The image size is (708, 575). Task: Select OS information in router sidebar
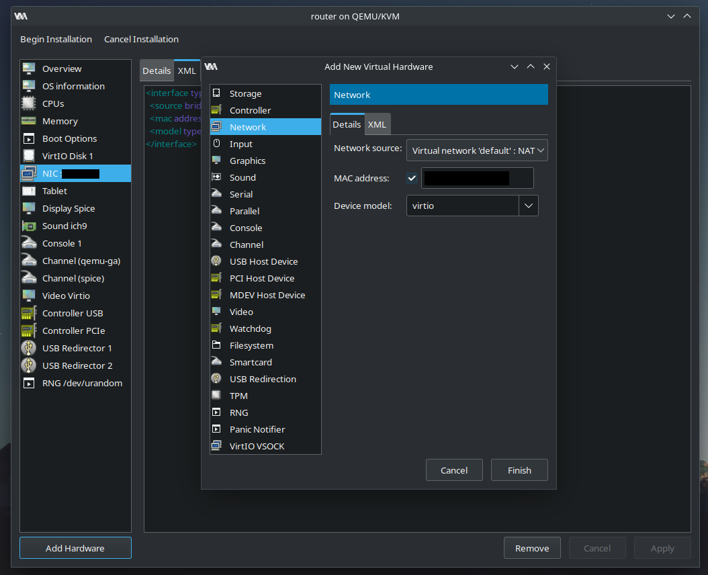pos(75,86)
